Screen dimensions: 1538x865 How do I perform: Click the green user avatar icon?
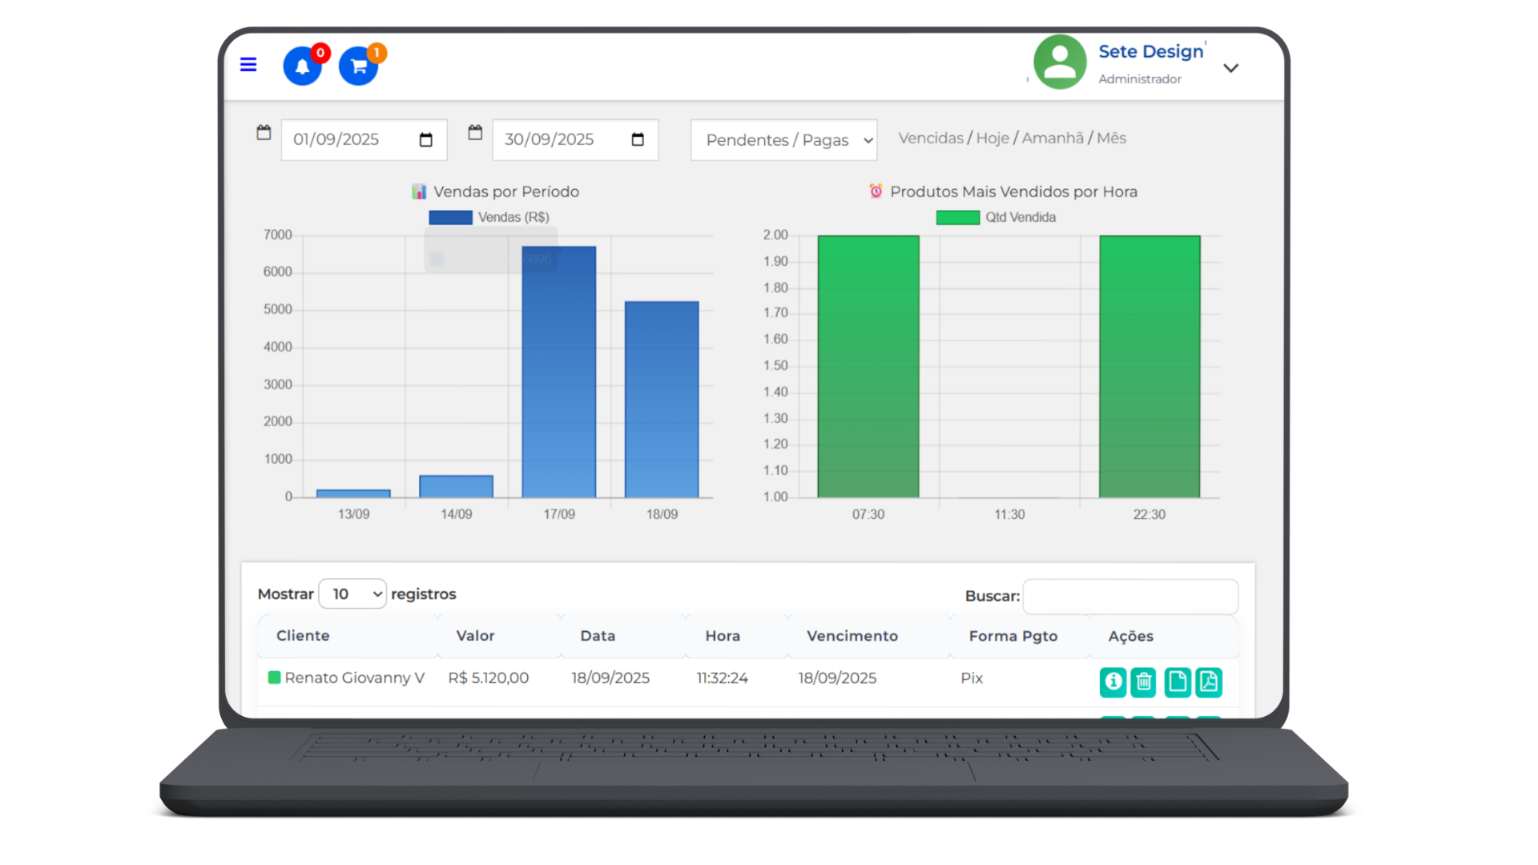pyautogui.click(x=1059, y=62)
